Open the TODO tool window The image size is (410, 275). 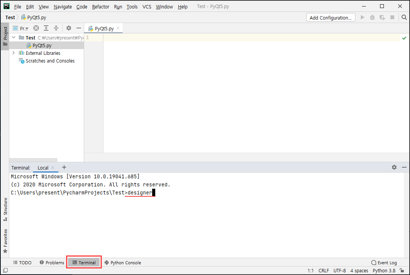coord(23,263)
